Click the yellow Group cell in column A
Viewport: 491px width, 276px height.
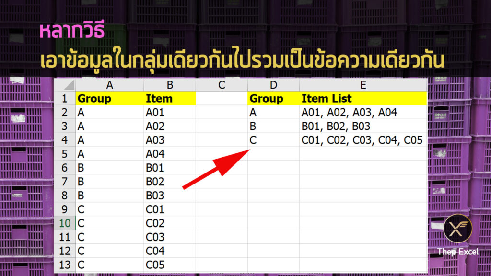(x=109, y=99)
